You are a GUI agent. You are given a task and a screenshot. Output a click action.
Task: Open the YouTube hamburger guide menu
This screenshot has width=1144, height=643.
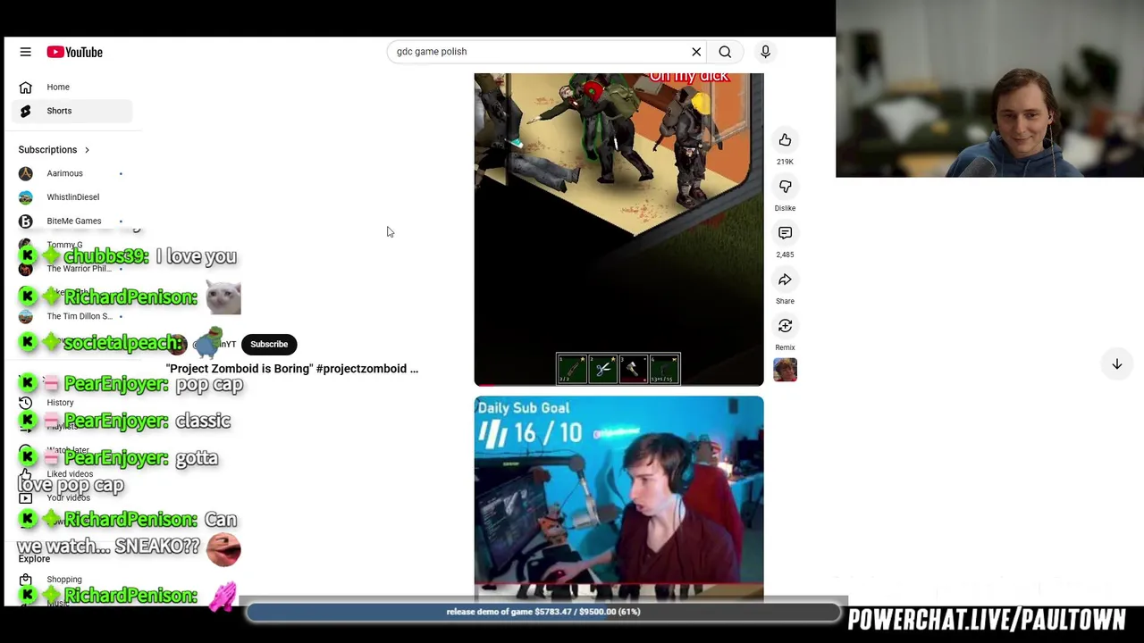pyautogui.click(x=25, y=52)
